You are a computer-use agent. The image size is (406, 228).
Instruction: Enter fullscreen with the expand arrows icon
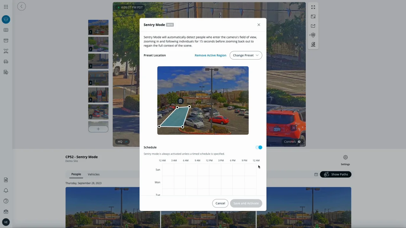(313, 7)
